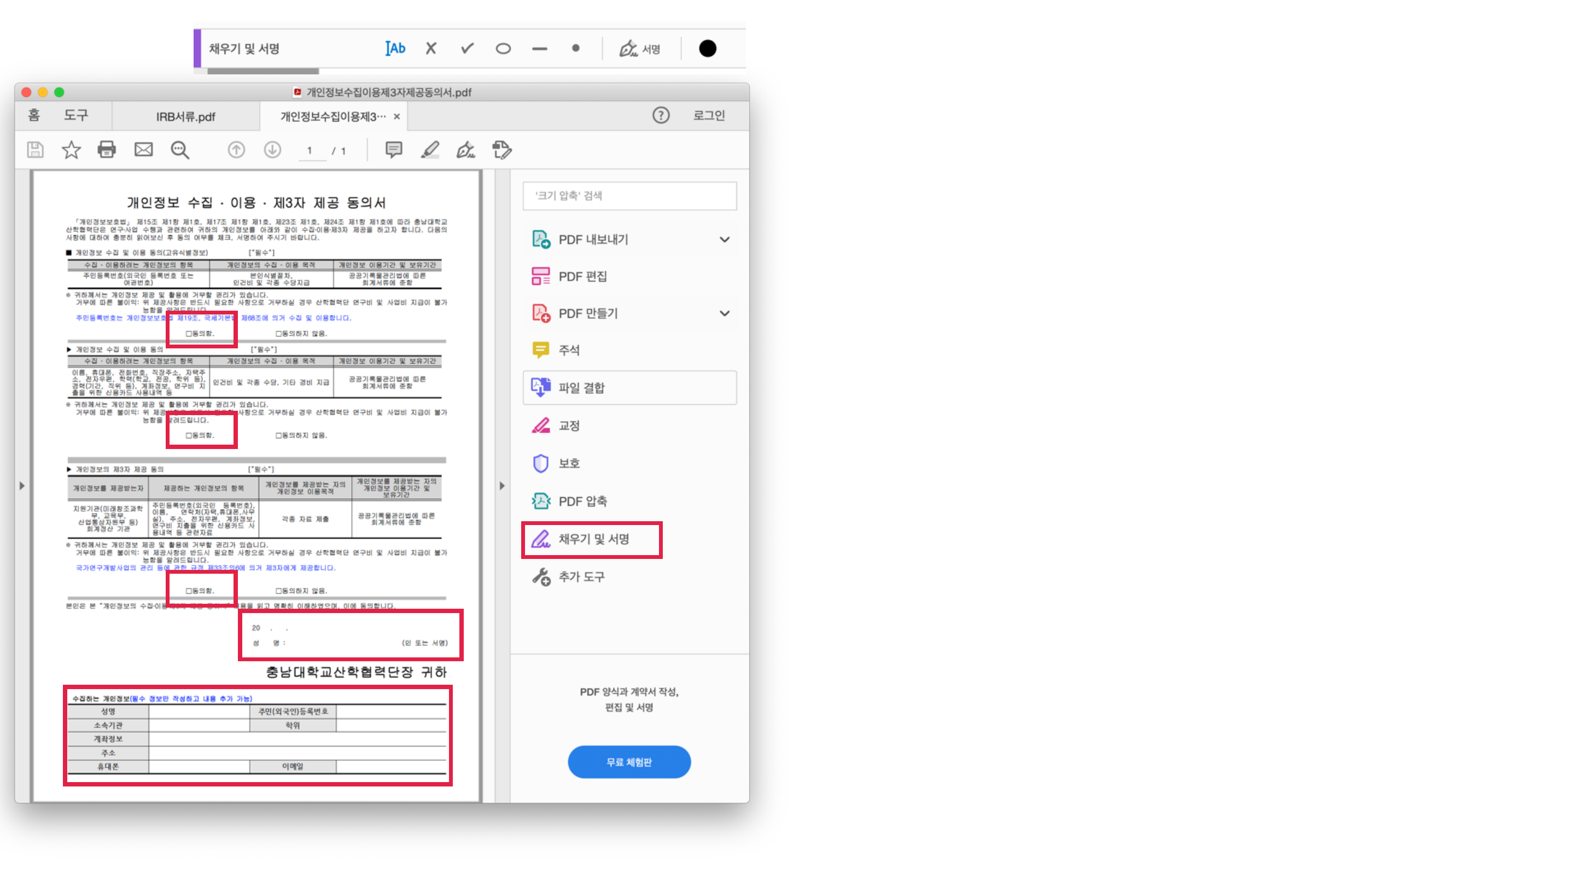The width and height of the screenshot is (1575, 886).
Task: Switch to IRB서류.pdf tab
Action: point(185,116)
